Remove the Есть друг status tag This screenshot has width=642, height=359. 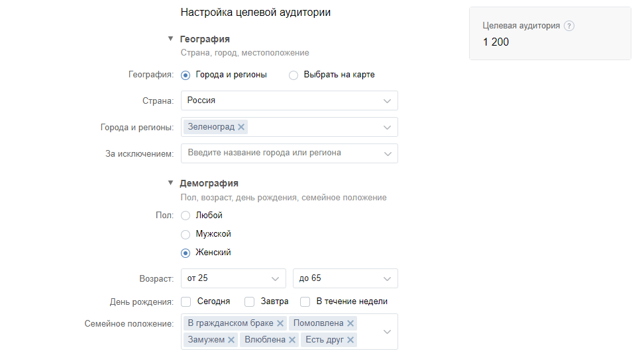click(350, 340)
